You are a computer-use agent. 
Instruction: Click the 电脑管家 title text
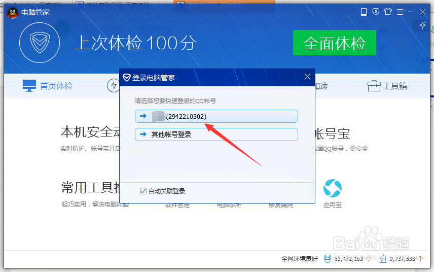[35, 12]
